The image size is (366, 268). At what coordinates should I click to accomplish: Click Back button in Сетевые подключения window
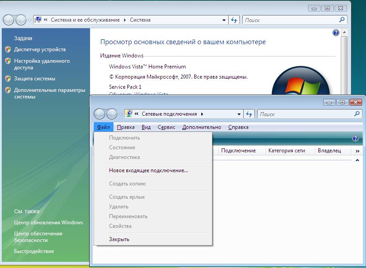click(x=100, y=114)
